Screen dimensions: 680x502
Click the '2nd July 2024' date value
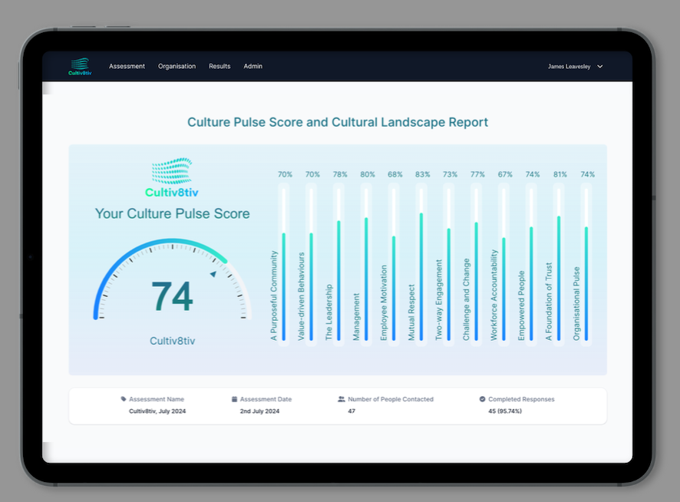point(259,411)
